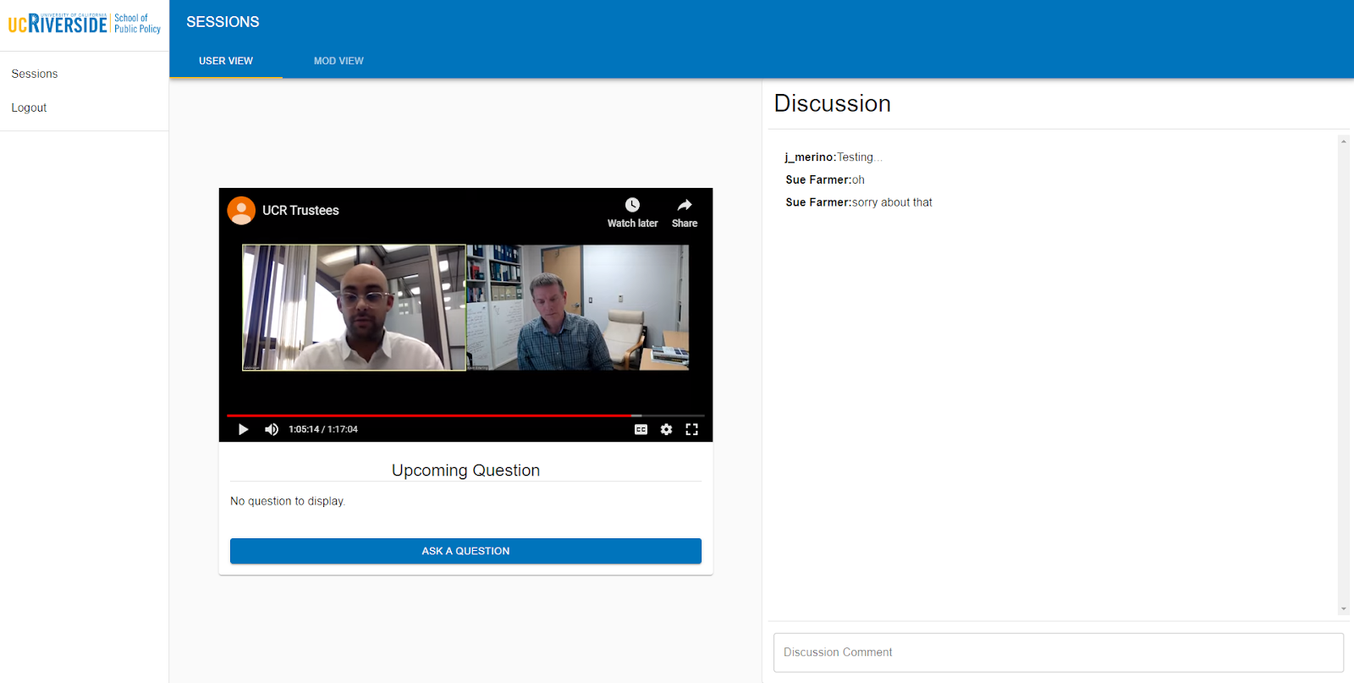Click the Discussion Comment input field
The width and height of the screenshot is (1354, 683).
coord(1058,653)
